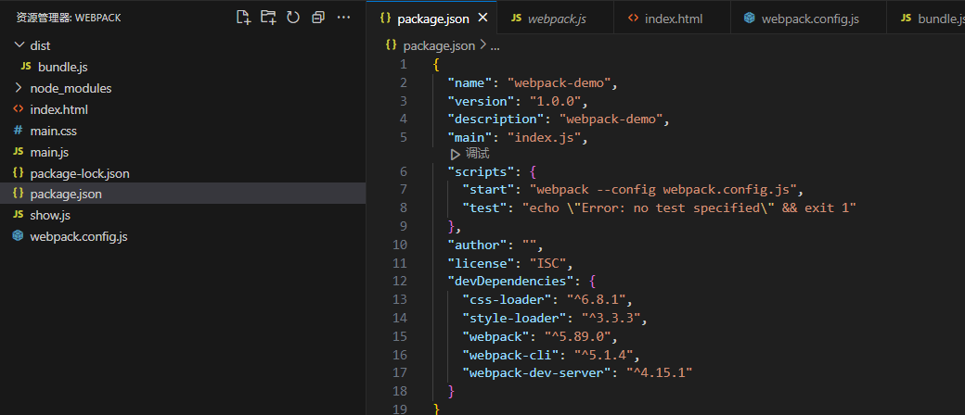965x415 pixels.
Task: Click the CSS hash icon beside main.css
Action: click(x=19, y=131)
